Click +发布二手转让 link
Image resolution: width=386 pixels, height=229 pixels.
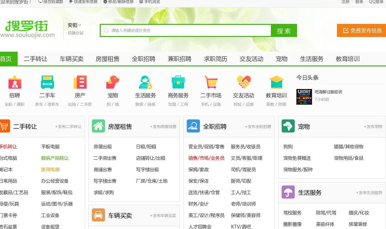pos(68,127)
